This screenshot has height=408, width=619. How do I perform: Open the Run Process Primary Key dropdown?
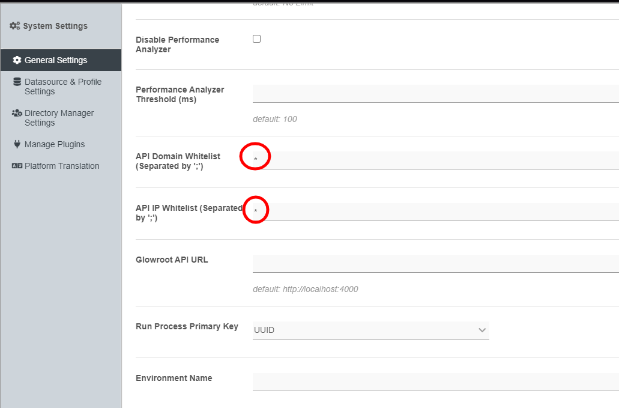pyautogui.click(x=370, y=330)
